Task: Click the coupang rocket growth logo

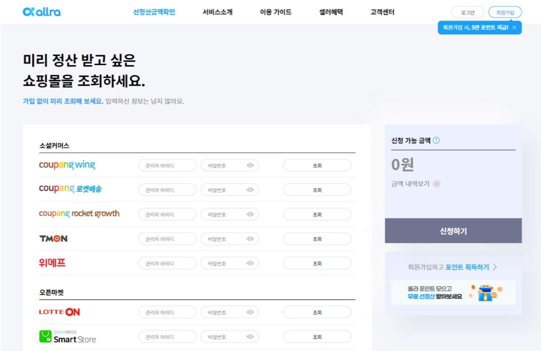Action: (79, 213)
